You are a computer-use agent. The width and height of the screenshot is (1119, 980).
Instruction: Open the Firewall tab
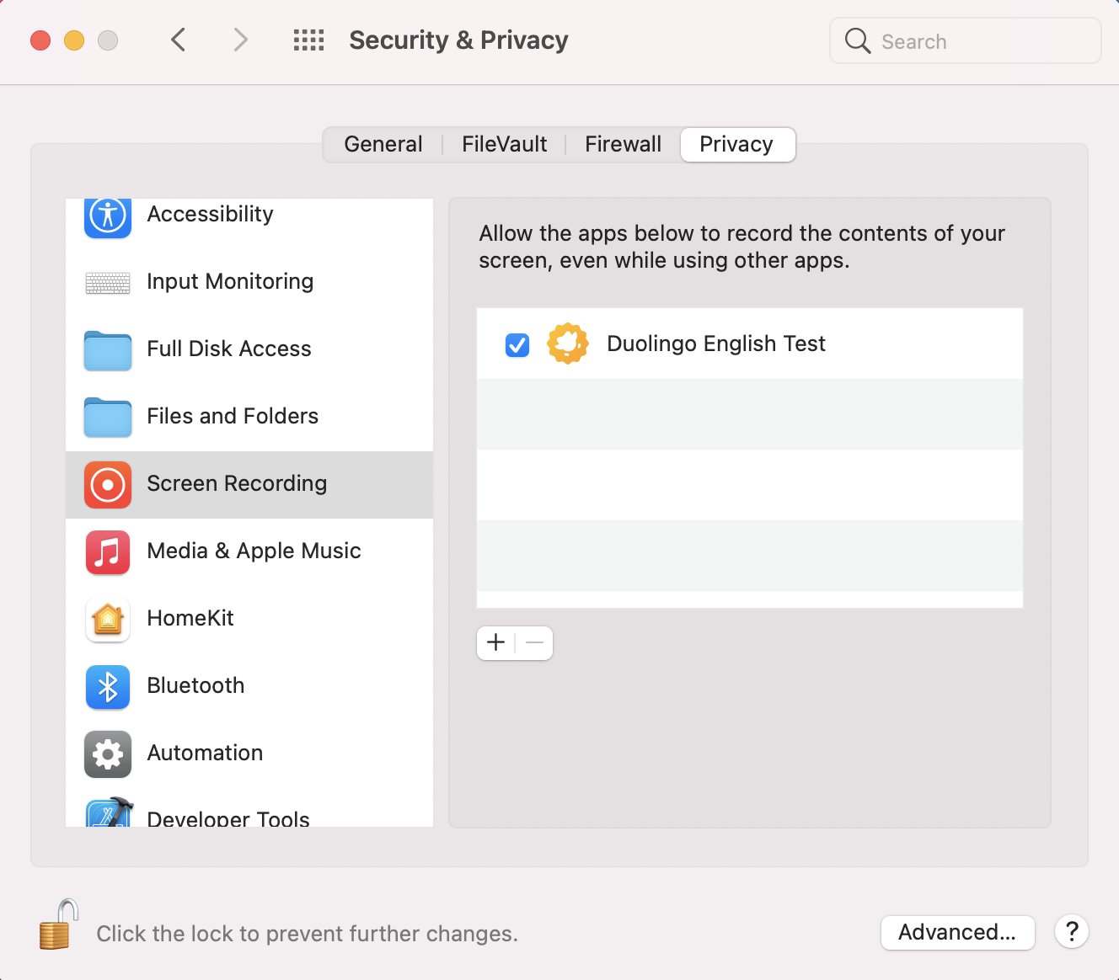(623, 145)
